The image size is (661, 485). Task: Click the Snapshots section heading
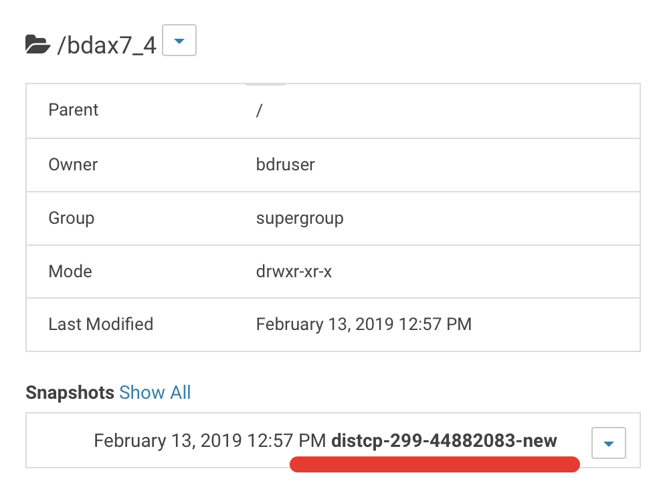tap(70, 392)
